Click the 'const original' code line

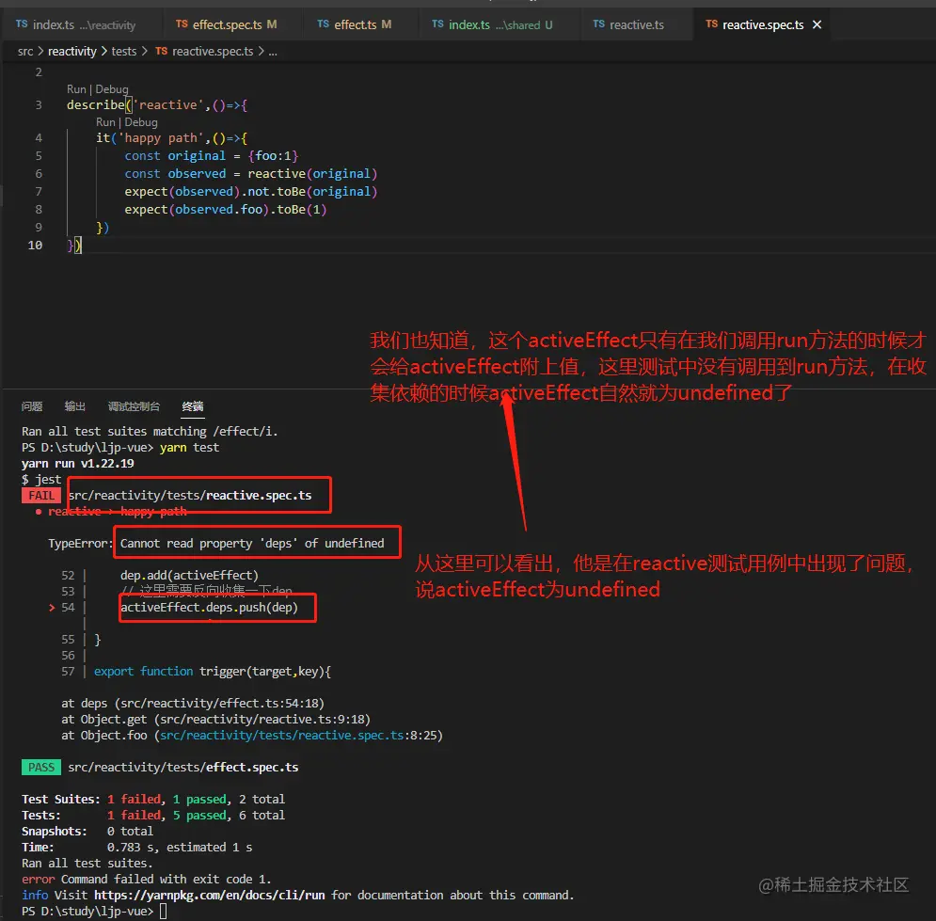coord(212,156)
